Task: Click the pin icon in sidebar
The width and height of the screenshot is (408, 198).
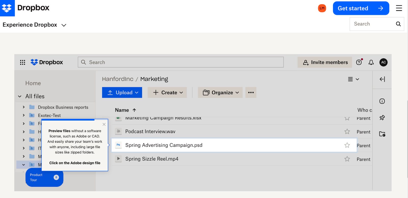Action: tap(382, 118)
